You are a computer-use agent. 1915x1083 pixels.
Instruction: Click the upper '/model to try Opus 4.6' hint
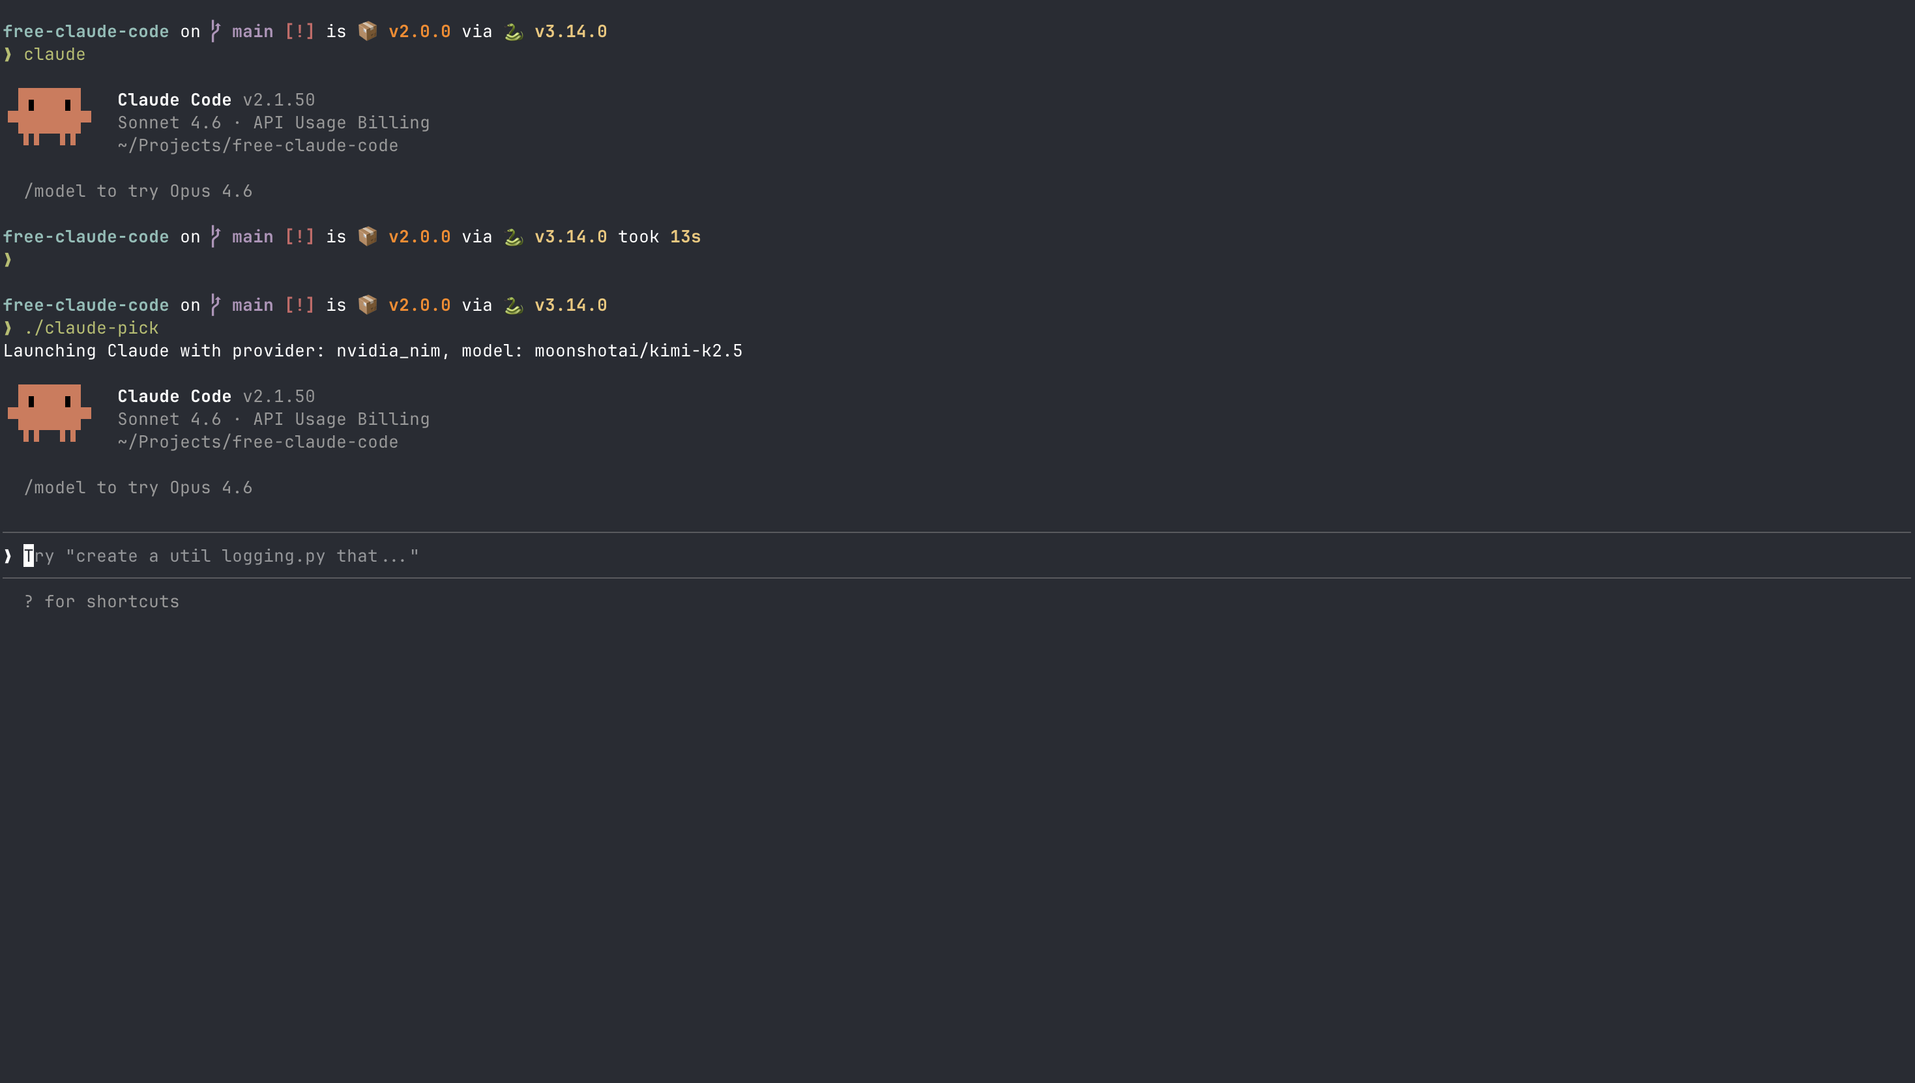coord(138,191)
